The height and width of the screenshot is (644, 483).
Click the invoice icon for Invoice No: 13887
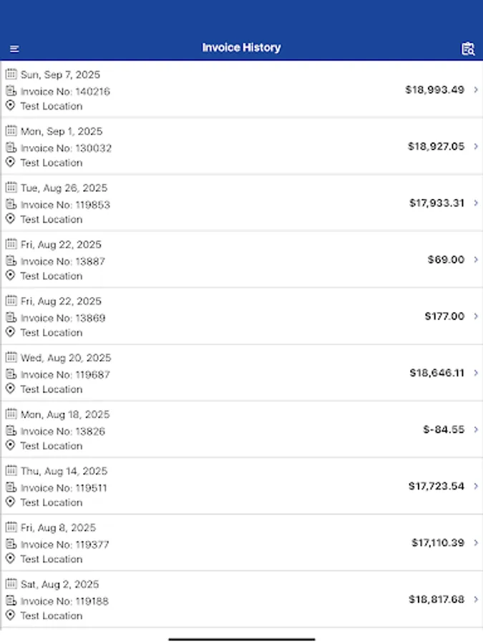11,260
